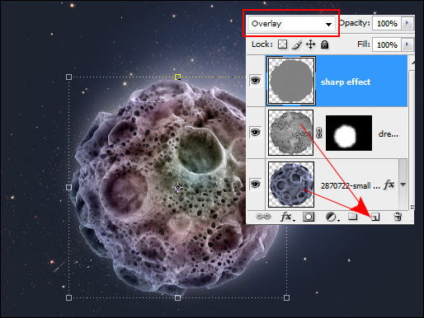Click the bottom-center transform handle
The width and height of the screenshot is (424, 318).
(x=177, y=297)
